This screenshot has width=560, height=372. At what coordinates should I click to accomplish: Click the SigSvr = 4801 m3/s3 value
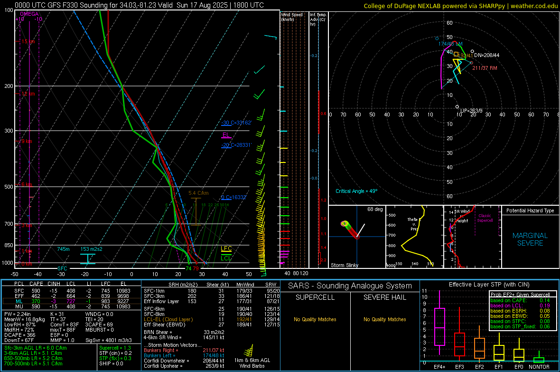coord(109,340)
